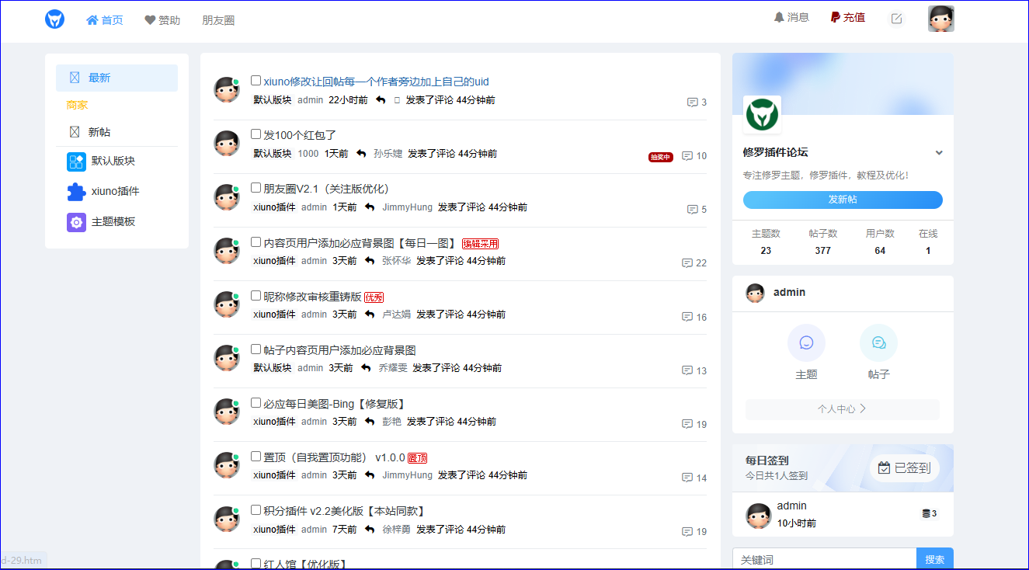Check the box beside 朋友圈V2.1 post

[256, 188]
